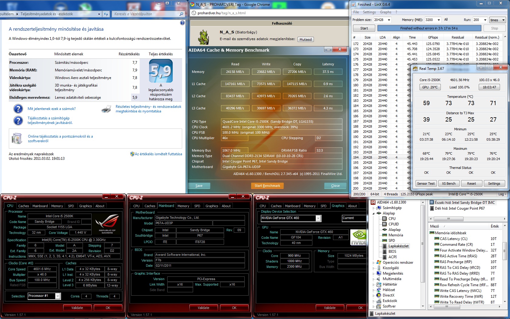Click the Szoftver icon in AIDA64 tree
This screenshot has height=319, width=510.
pos(379,306)
